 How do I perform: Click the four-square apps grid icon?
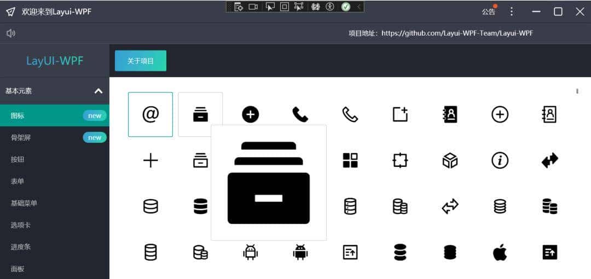(x=350, y=160)
